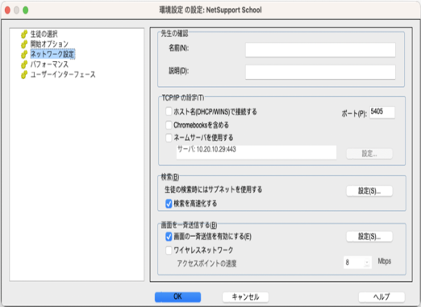Click the ポート(P) field showing 5405
Screen dimensions: 421x307
pyautogui.click(x=382, y=112)
